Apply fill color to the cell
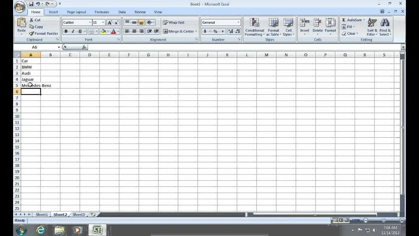 pyautogui.click(x=103, y=31)
